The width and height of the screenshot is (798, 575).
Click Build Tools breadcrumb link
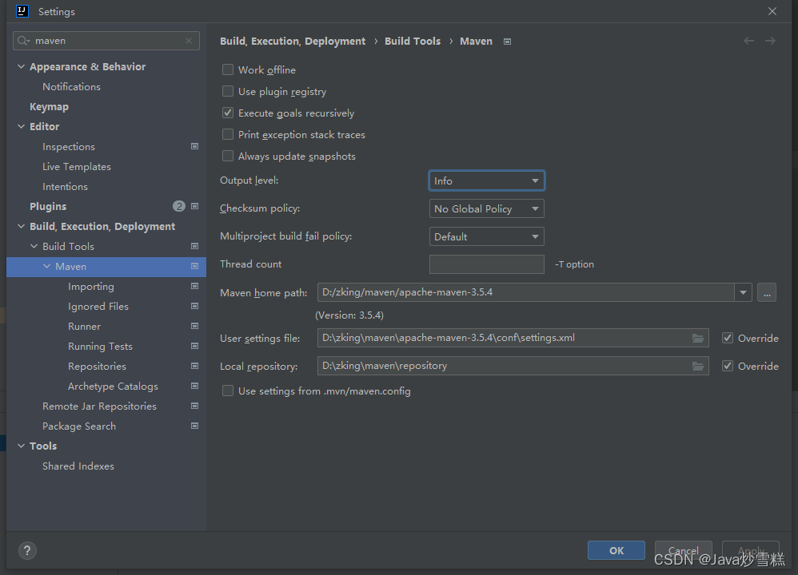click(413, 42)
